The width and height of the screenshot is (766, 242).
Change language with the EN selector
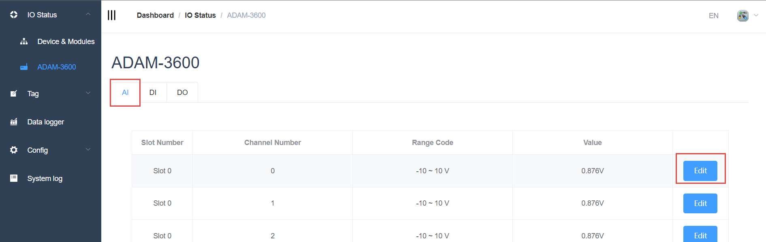tap(713, 16)
